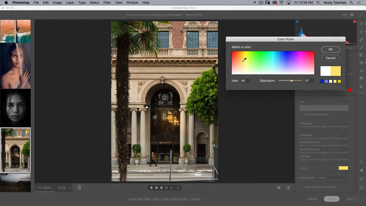Set rating to the first star

tap(151, 187)
